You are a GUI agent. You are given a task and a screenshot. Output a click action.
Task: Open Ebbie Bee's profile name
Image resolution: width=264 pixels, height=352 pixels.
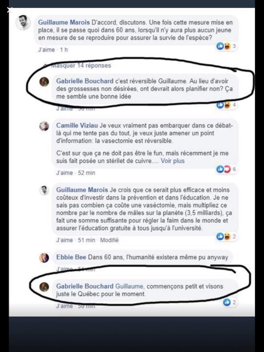71,257
